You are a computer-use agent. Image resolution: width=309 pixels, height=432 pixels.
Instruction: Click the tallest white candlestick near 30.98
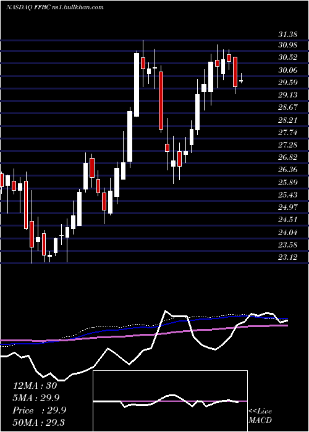tap(137, 85)
